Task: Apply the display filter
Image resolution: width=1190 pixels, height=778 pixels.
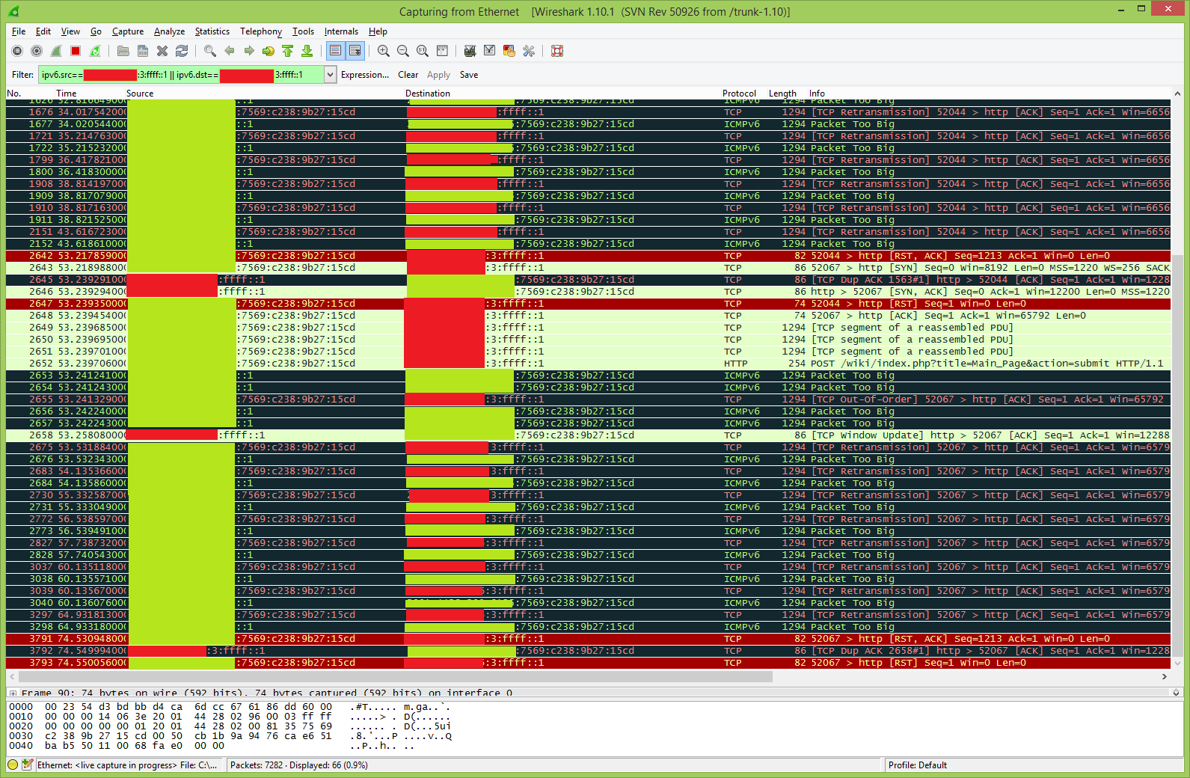Action: point(438,75)
